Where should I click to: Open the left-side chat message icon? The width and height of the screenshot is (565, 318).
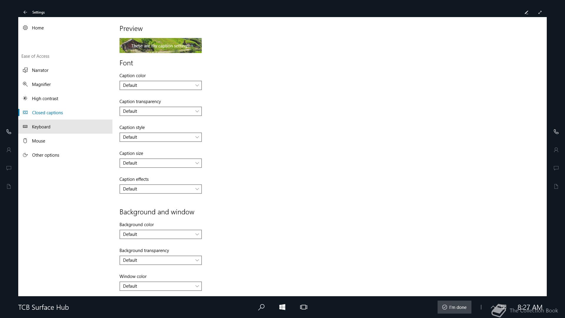click(9, 168)
